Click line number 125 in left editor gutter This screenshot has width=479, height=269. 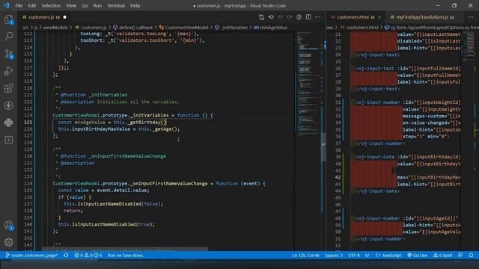click(28, 123)
